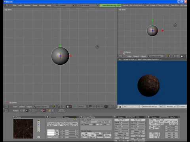Open the File menu in the top bar
The height and width of the screenshot is (142, 190).
15,6
